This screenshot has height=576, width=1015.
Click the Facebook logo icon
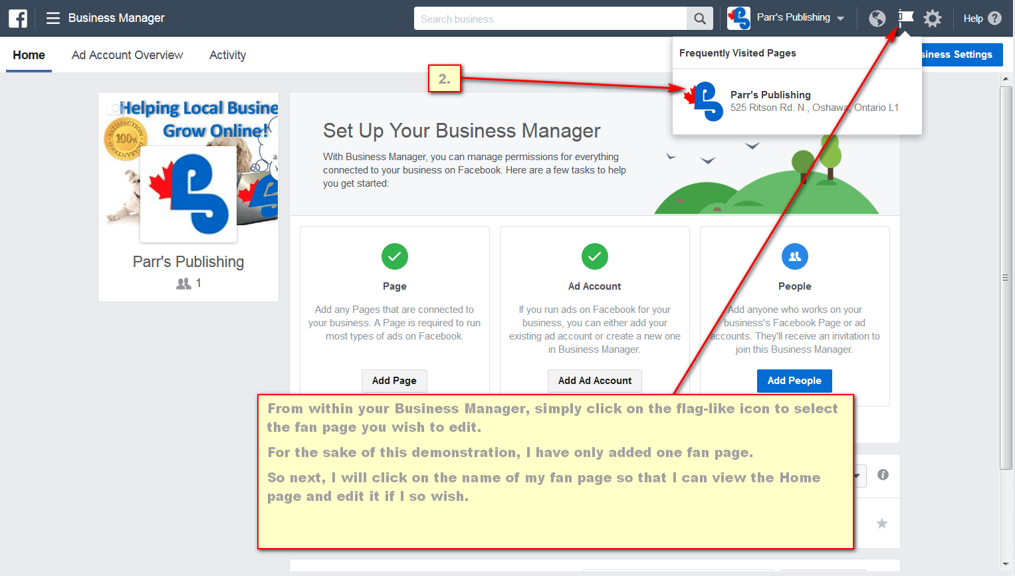[x=18, y=18]
